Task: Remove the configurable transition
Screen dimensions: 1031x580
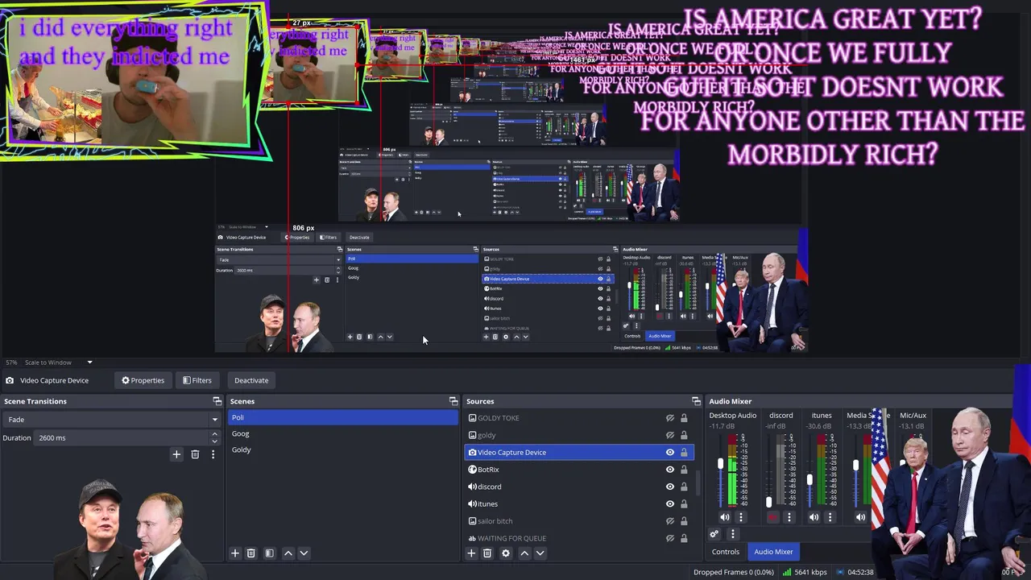Action: pyautogui.click(x=195, y=454)
